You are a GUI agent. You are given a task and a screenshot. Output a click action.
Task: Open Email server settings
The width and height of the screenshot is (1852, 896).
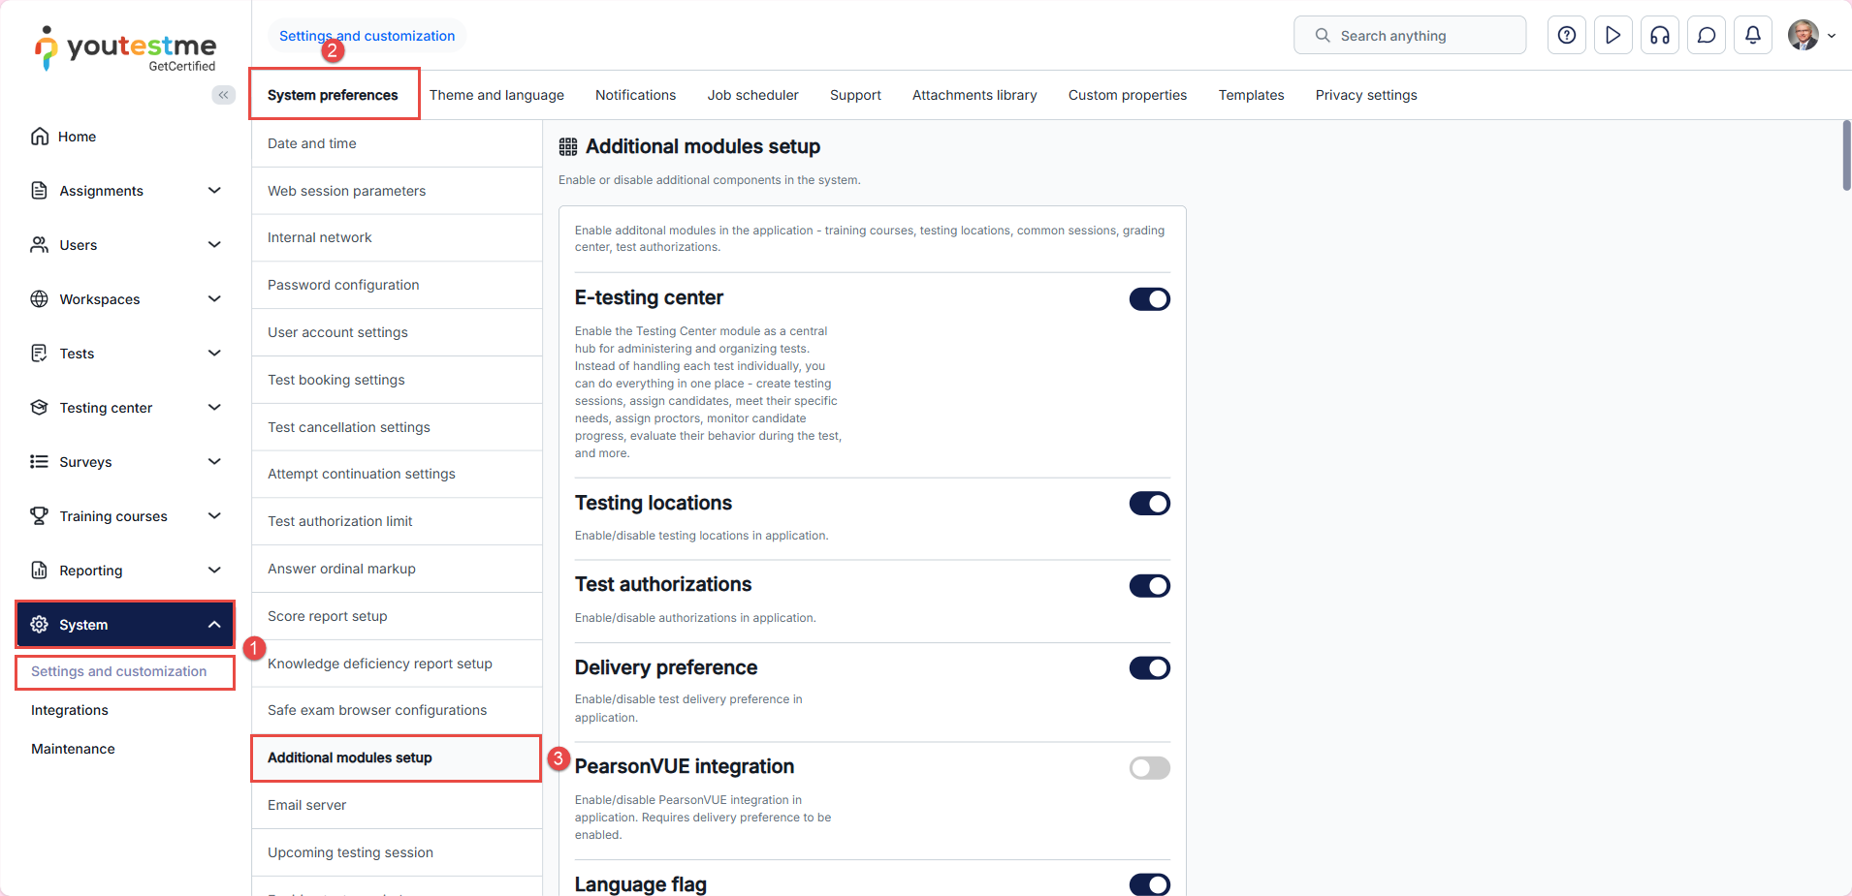pyautogui.click(x=306, y=805)
